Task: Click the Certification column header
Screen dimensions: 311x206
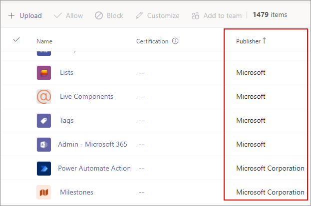Action: pyautogui.click(x=152, y=41)
